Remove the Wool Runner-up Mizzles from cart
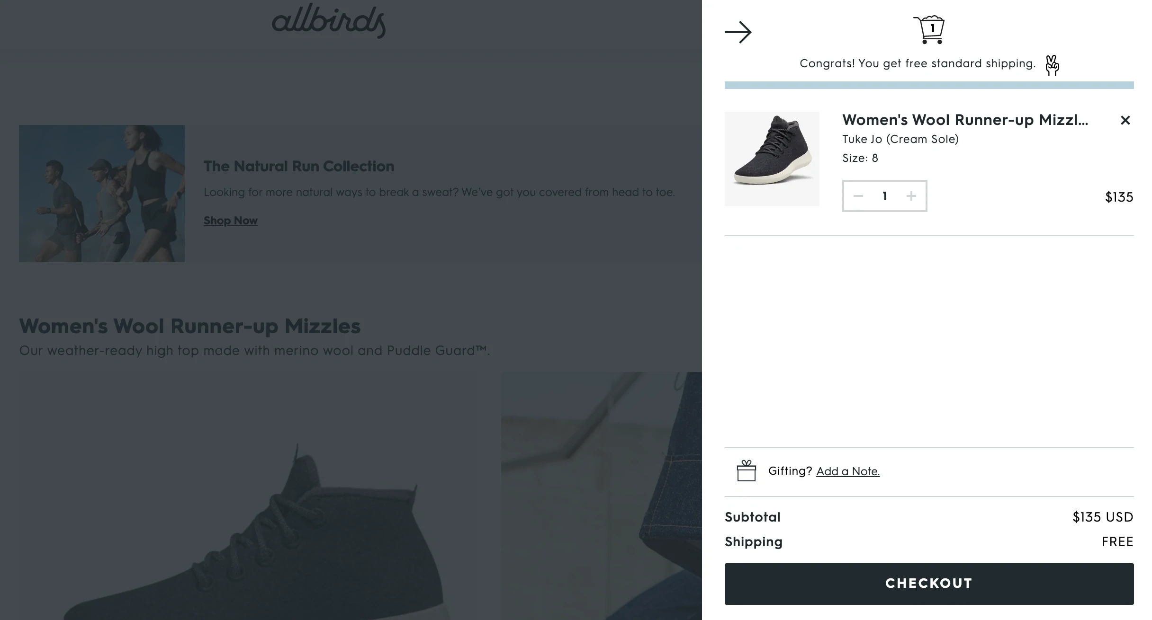The height and width of the screenshot is (620, 1152). pyautogui.click(x=1125, y=120)
